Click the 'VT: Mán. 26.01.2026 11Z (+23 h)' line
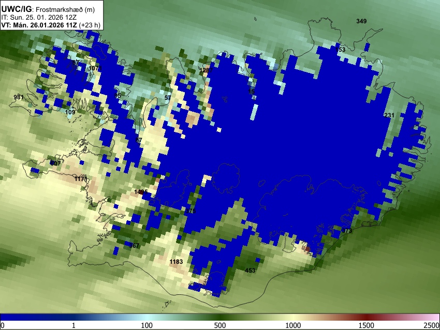This screenshot has width=440, height=330. pos(51,25)
